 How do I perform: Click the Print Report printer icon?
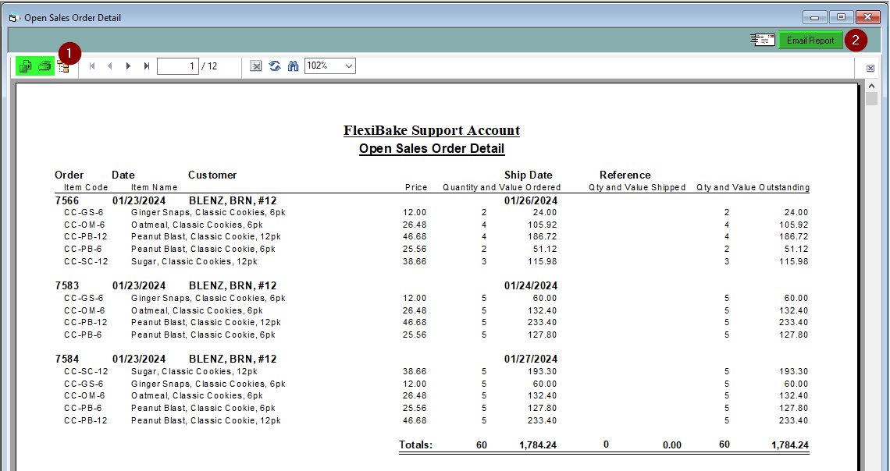44,66
